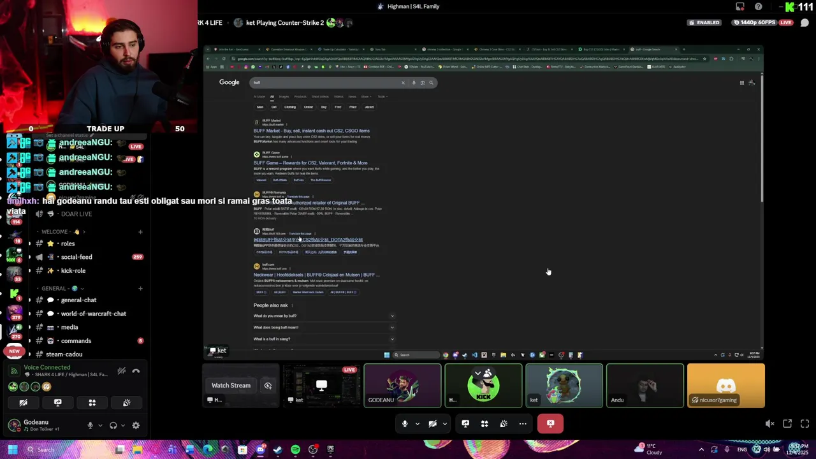Open stream chat bubble icon
Image resolution: width=816 pixels, height=459 pixels.
(x=805, y=23)
